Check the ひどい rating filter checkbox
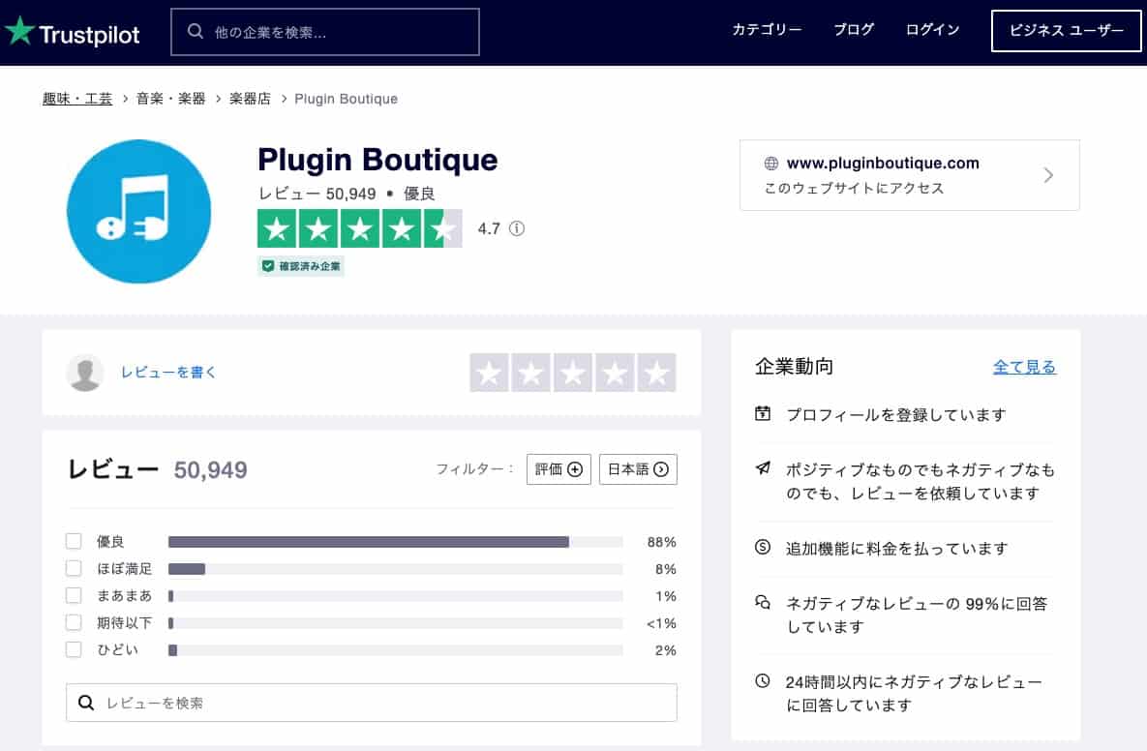The height and width of the screenshot is (751, 1147). [x=74, y=649]
